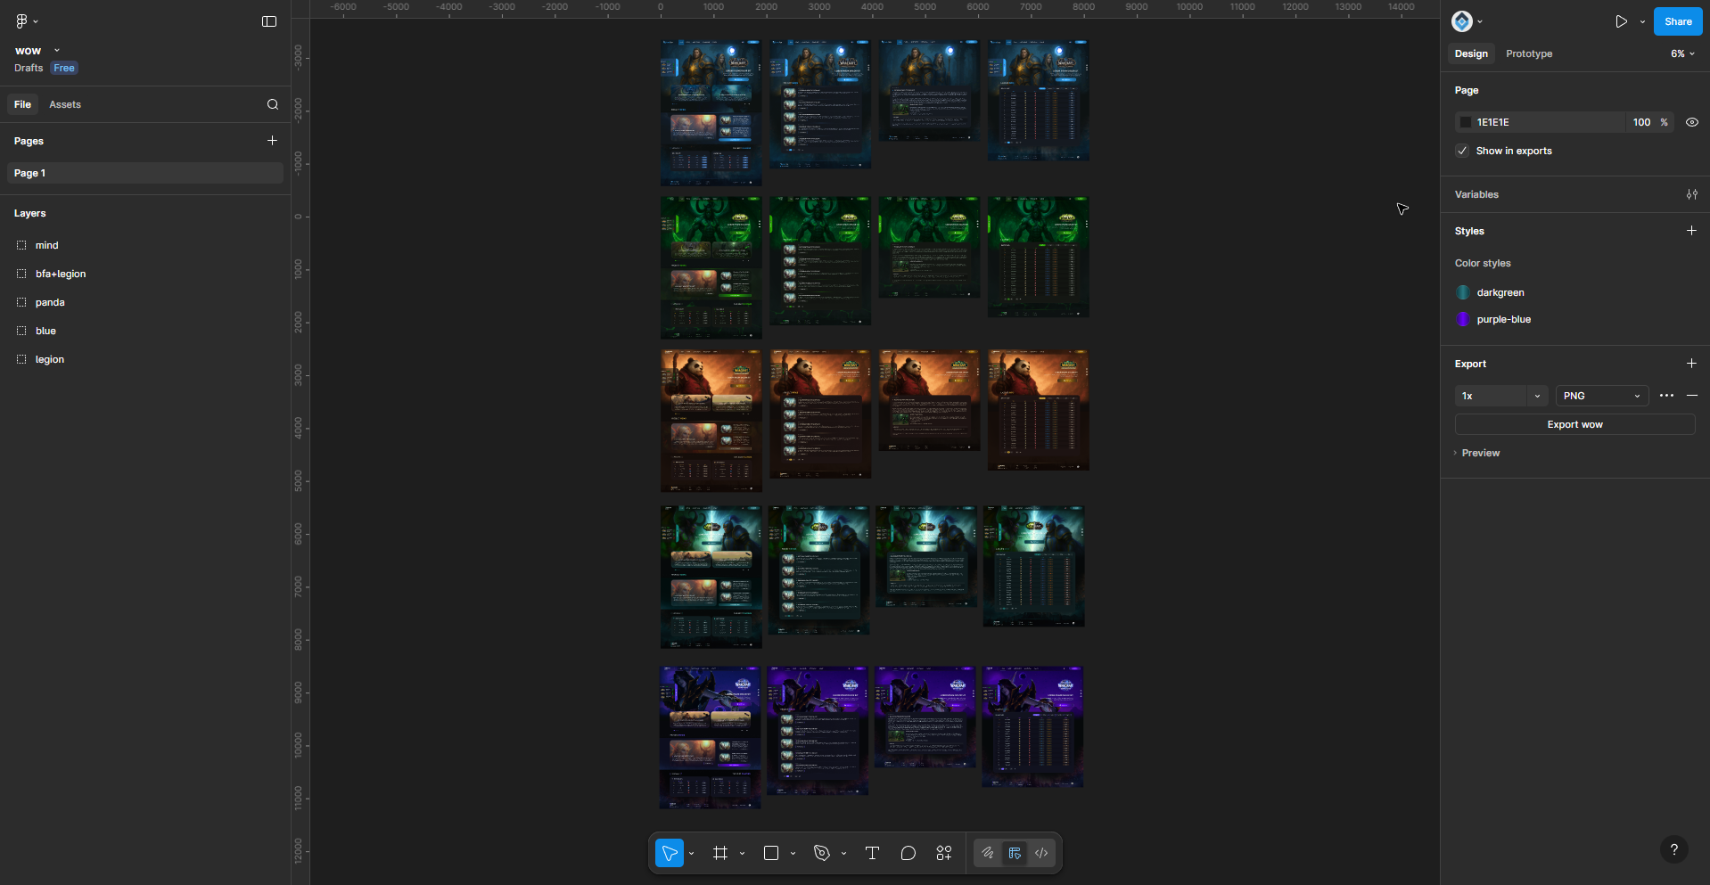Switch to the File tab

[x=22, y=104]
